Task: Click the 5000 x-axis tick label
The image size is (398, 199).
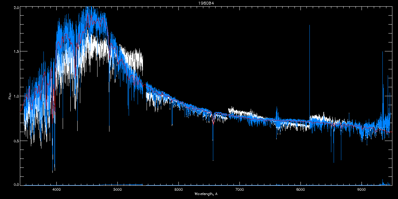Action: (x=117, y=190)
